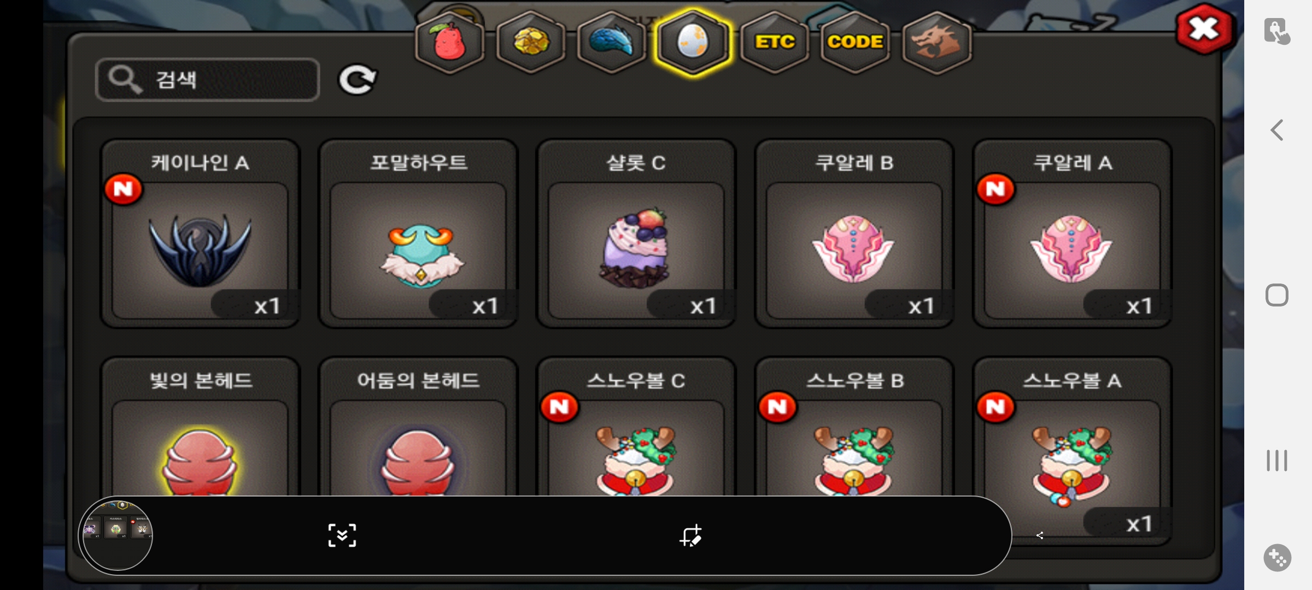Viewport: 1312px width, 590px height.
Task: Click the refresh arrow icon
Action: tap(358, 80)
